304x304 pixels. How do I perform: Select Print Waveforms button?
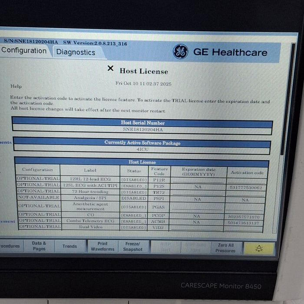click(x=102, y=246)
